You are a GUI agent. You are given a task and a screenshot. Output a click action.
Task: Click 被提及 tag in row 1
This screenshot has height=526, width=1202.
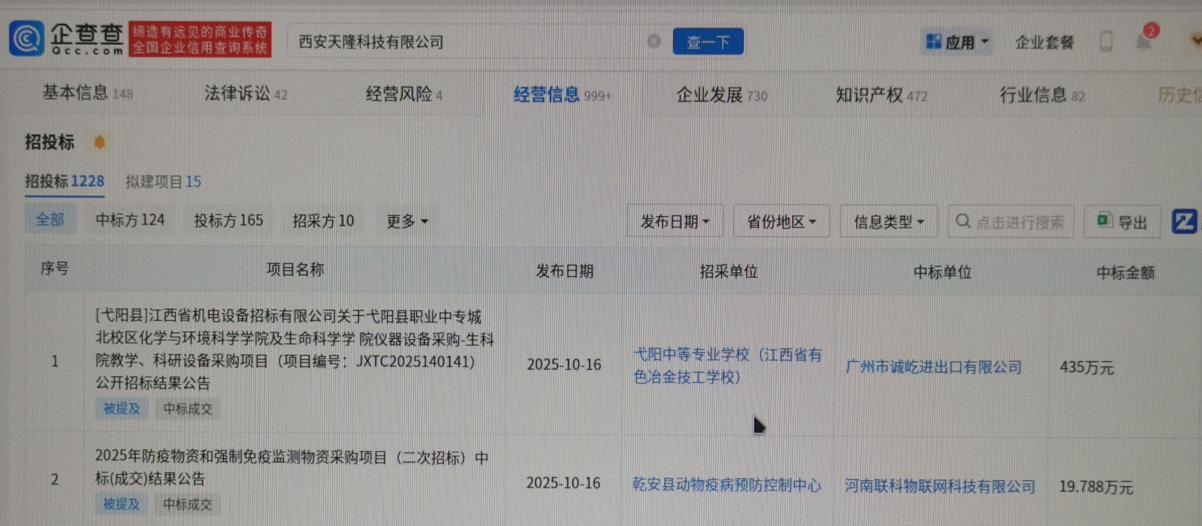point(121,409)
